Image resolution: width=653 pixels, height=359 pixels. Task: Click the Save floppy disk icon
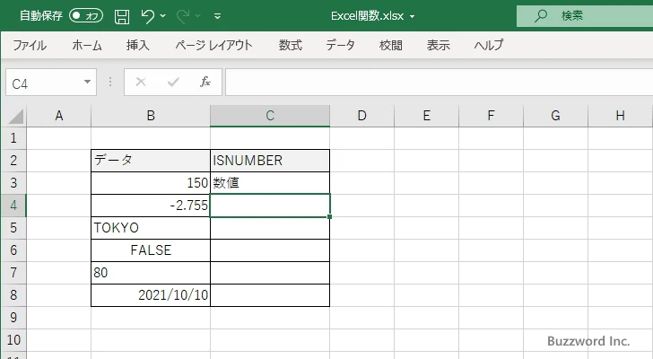[122, 16]
